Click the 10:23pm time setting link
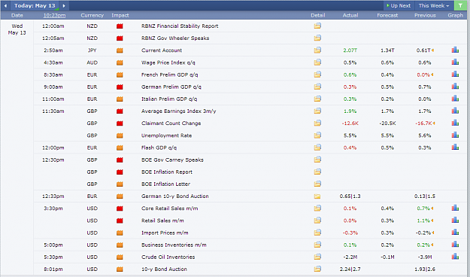This screenshot has width=470, height=277. pos(55,15)
